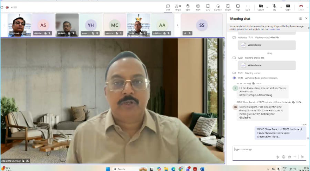Click the shield privacy icon
This screenshot has height=171, width=310.
pyautogui.click(x=2, y=8)
